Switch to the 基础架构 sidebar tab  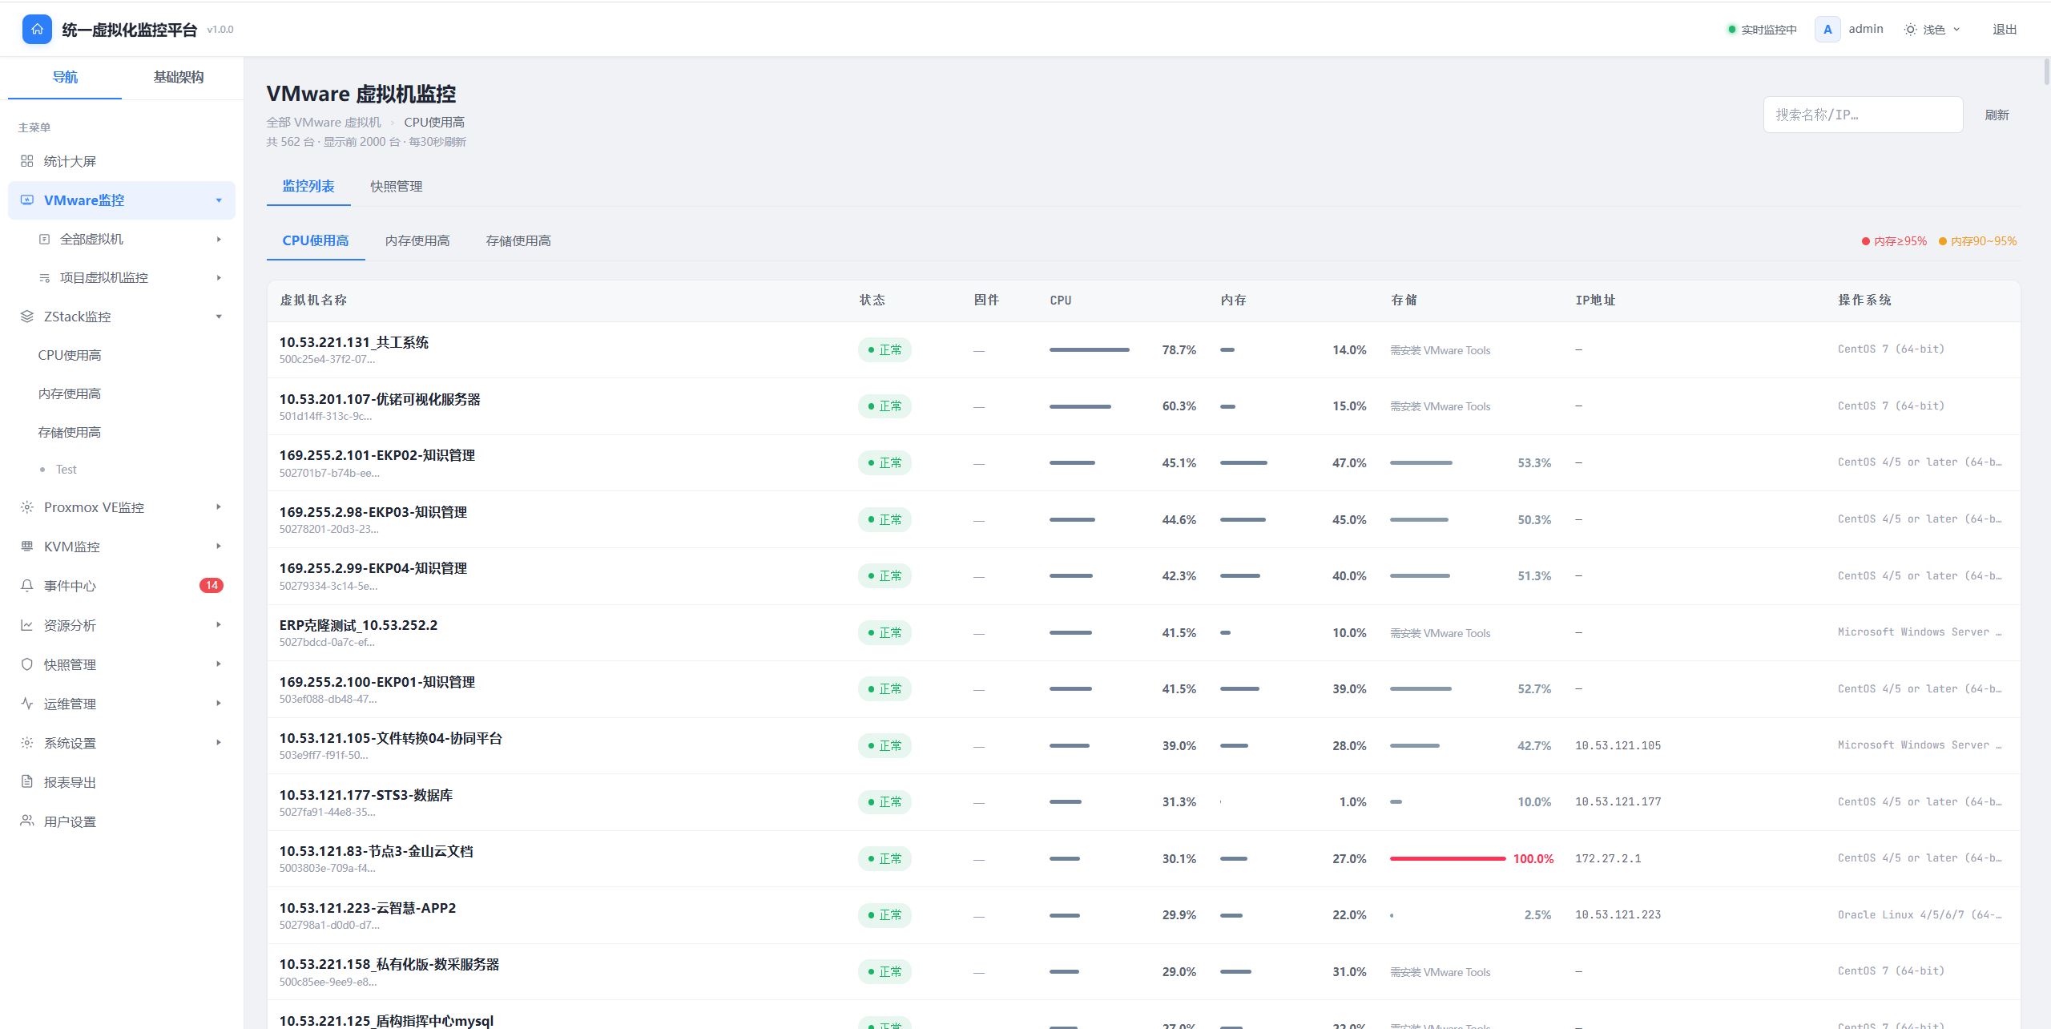pyautogui.click(x=179, y=77)
